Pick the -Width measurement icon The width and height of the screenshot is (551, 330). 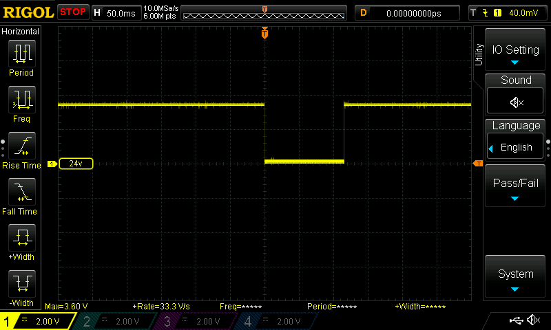coord(21,283)
